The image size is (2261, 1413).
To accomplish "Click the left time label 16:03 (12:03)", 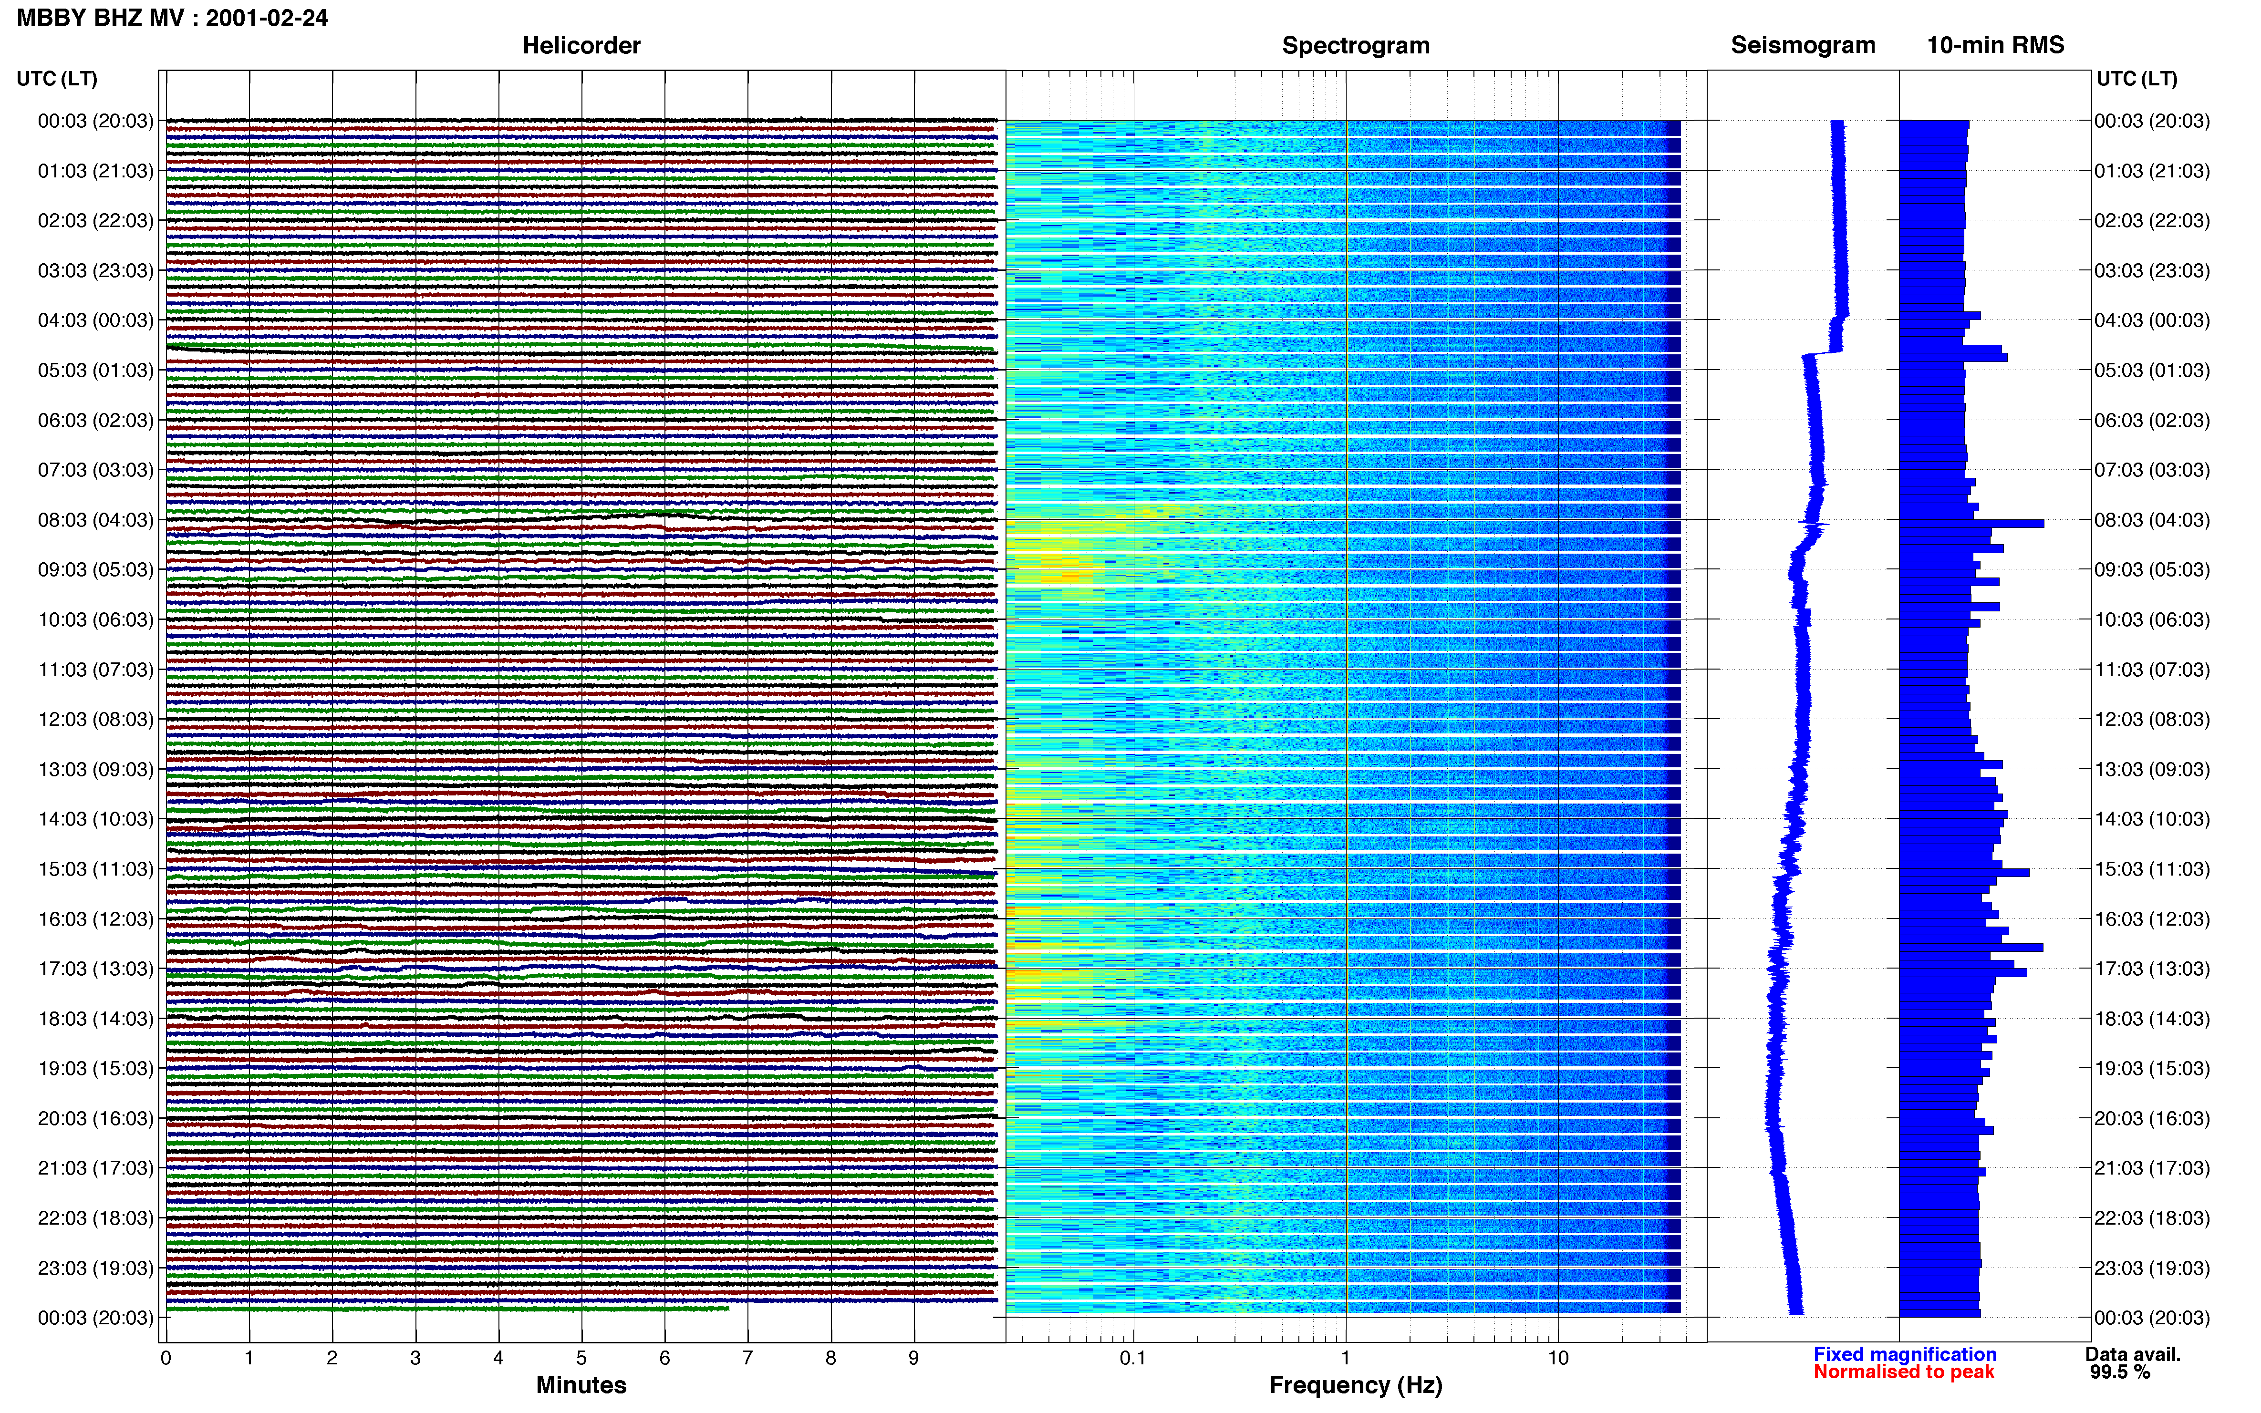I will click(x=95, y=918).
